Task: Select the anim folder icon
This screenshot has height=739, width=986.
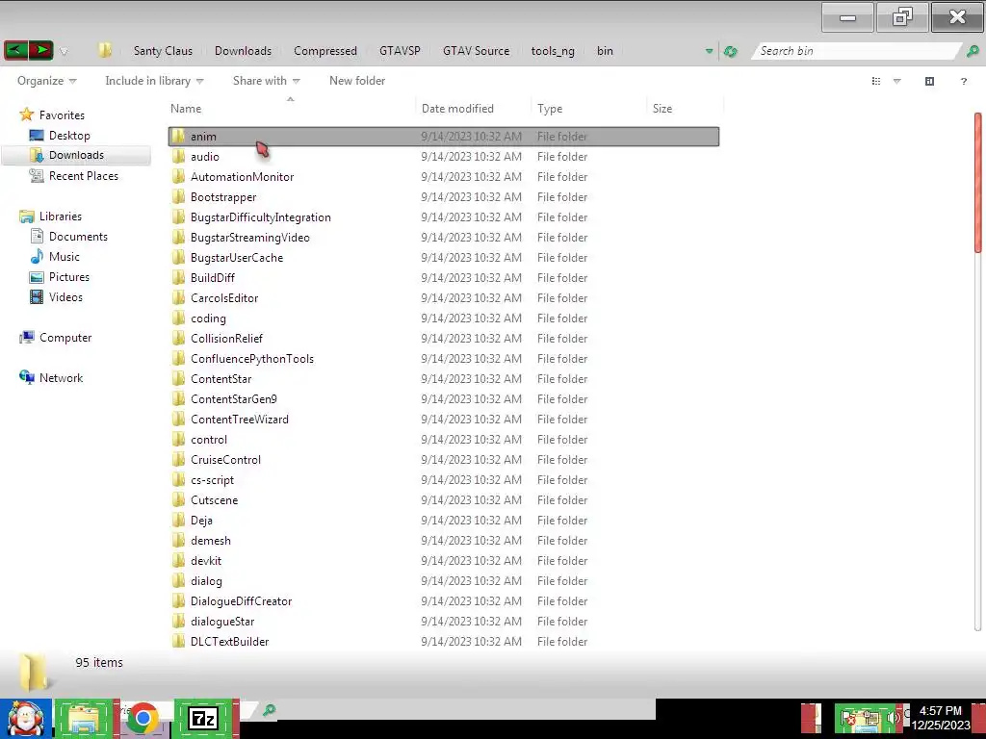Action: pyautogui.click(x=178, y=137)
